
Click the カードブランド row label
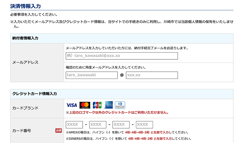[x=25, y=108]
